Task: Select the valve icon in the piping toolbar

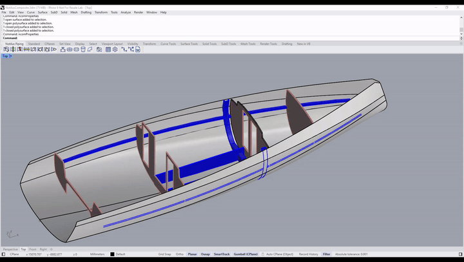Action: point(63,50)
